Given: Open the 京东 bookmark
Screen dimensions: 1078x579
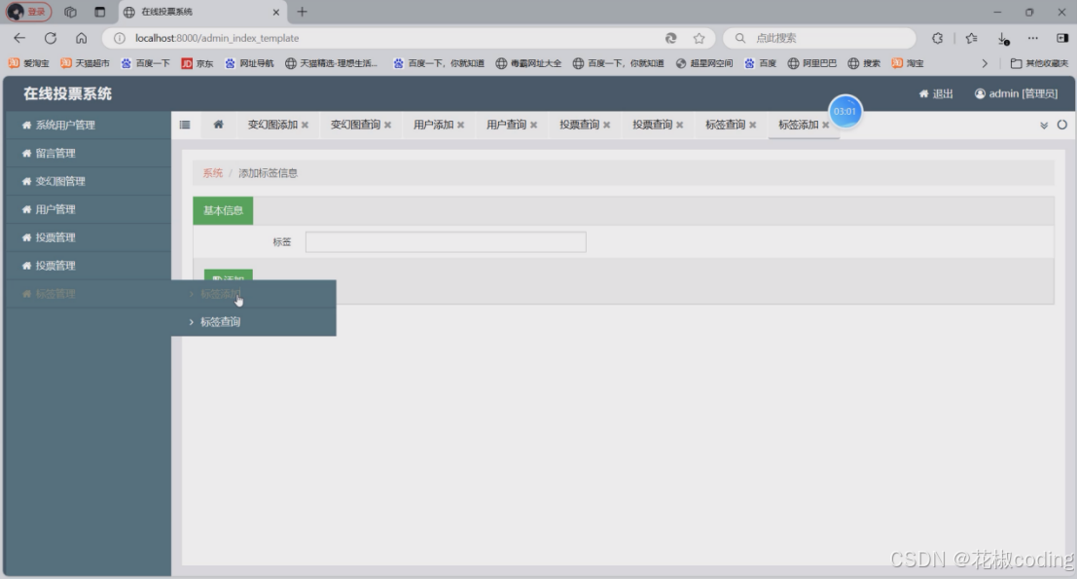Looking at the screenshot, I should 198,63.
